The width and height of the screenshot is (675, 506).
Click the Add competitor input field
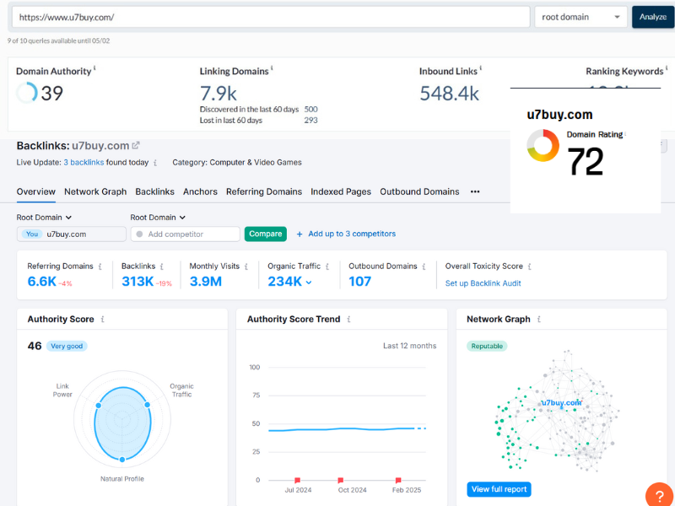186,234
